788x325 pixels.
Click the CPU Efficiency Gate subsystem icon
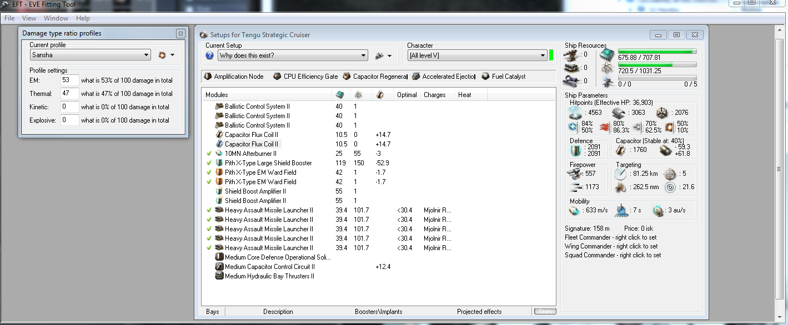[x=277, y=77]
